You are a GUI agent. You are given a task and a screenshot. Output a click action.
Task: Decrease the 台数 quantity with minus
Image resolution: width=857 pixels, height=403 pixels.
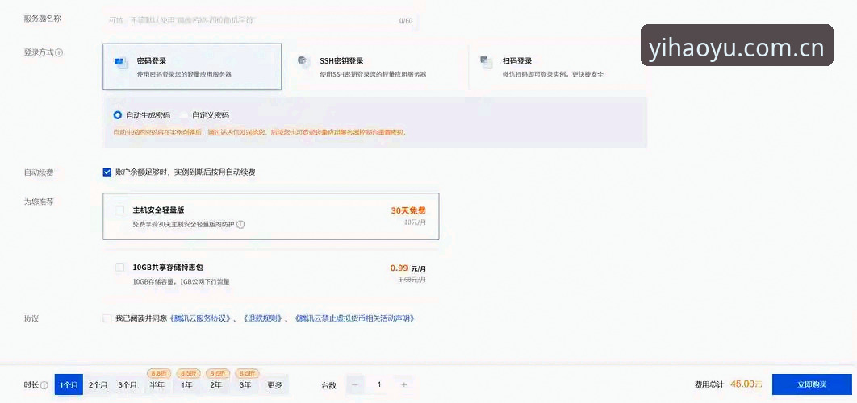click(x=355, y=385)
